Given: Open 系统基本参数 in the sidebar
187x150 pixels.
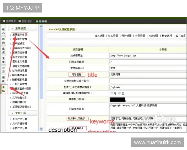Looking at the screenshot, I should tap(20, 34).
